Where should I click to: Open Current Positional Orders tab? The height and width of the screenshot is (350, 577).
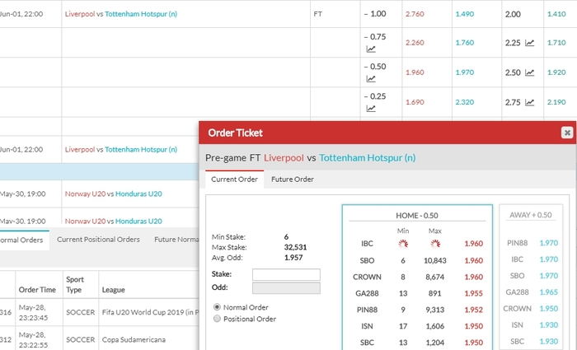[99, 240]
